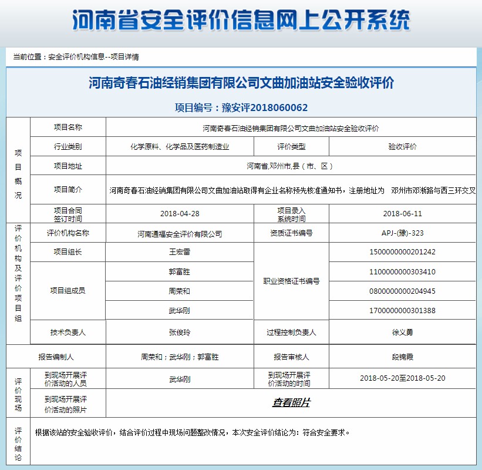482x470 pixels.
Task: Click the vertical 评价结论 section header
Action: pos(18,444)
